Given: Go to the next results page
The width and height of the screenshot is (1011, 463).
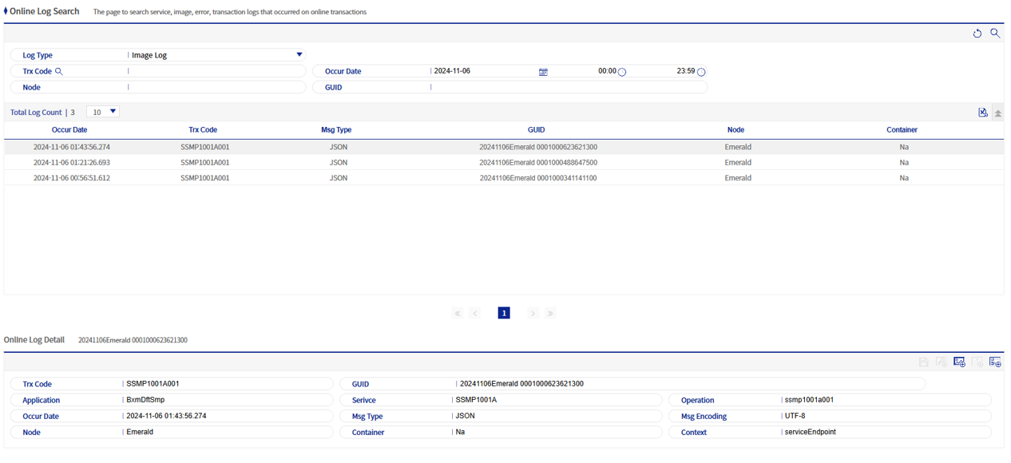Looking at the screenshot, I should (x=533, y=313).
